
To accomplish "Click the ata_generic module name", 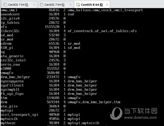I will coord(12,56).
